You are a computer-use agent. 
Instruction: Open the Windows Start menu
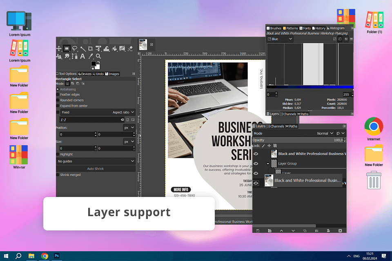coord(6,256)
